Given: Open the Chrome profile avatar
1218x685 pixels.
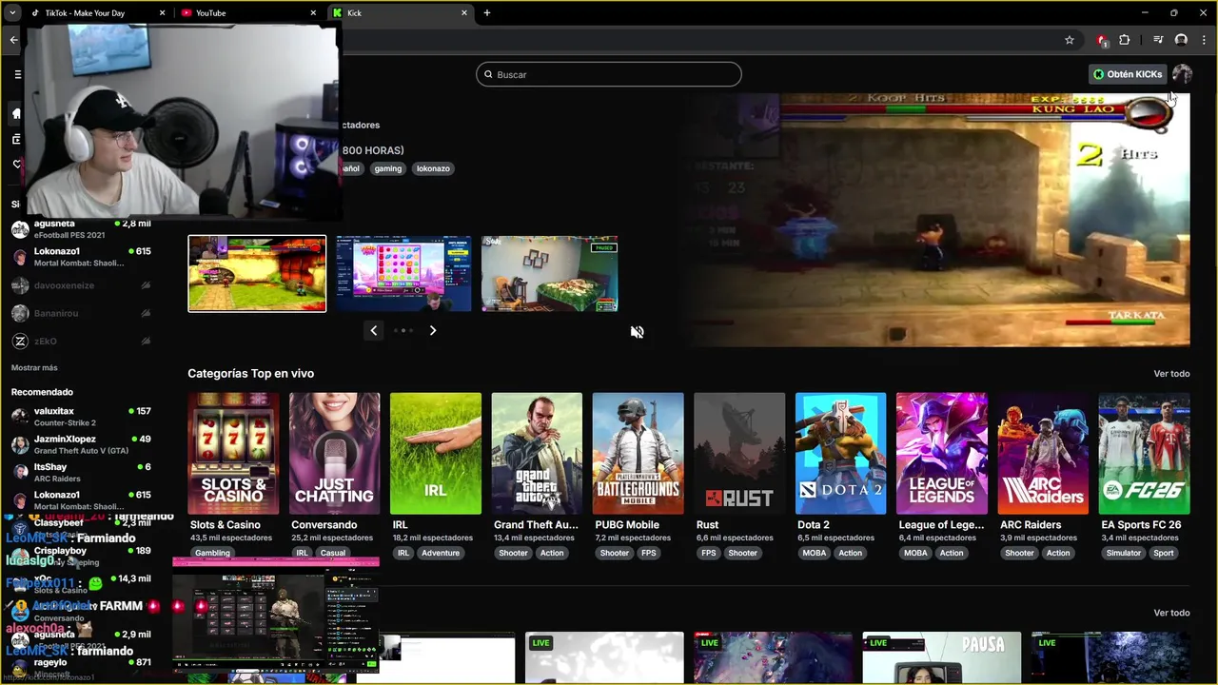Looking at the screenshot, I should 1181,40.
